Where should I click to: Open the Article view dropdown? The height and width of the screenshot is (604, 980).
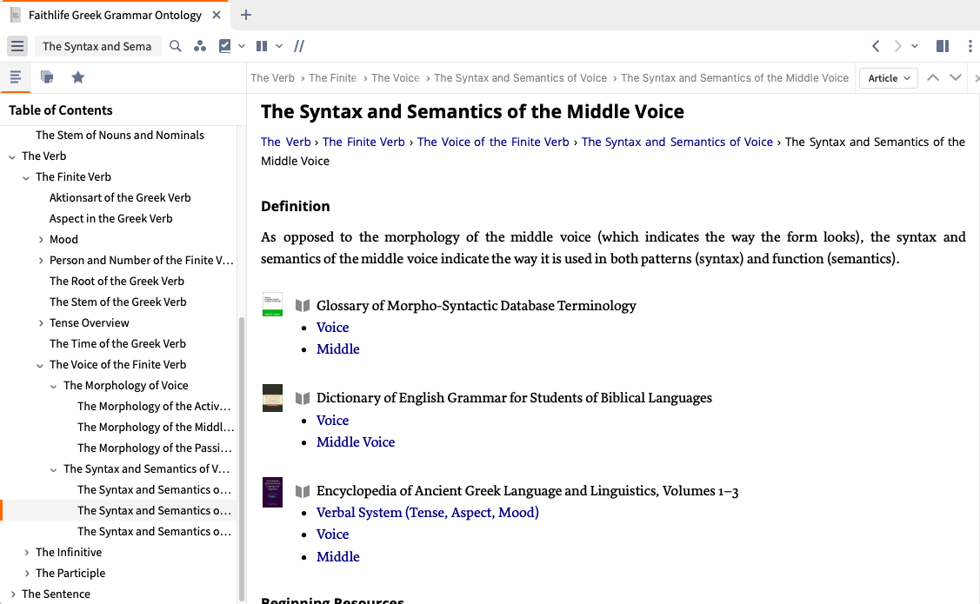pos(888,77)
